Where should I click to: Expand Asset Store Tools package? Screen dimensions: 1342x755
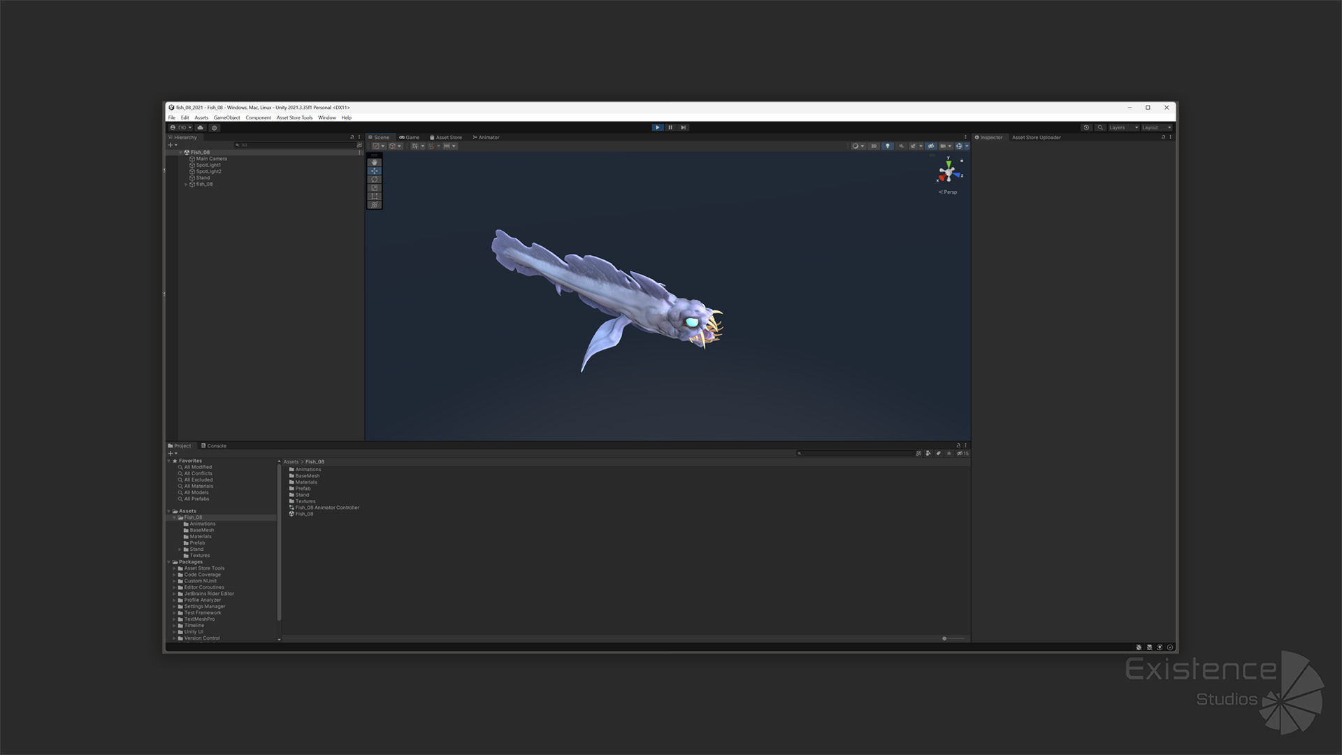tap(174, 568)
